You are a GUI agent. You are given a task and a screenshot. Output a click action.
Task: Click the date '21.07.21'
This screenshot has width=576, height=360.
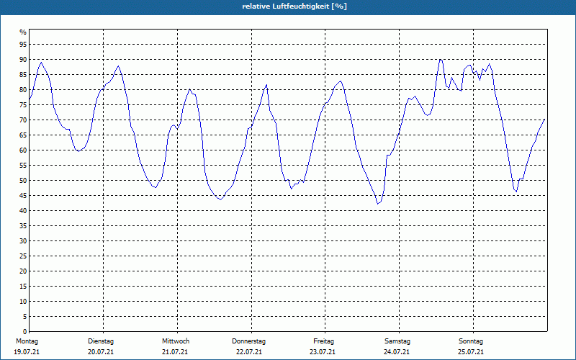click(175, 352)
